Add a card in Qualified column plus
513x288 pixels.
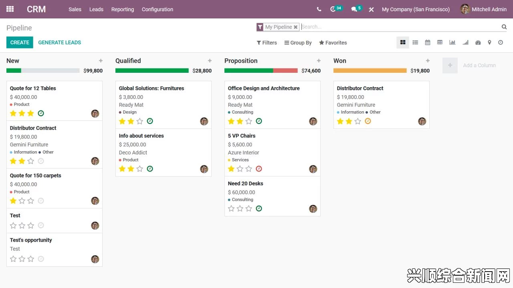210,61
